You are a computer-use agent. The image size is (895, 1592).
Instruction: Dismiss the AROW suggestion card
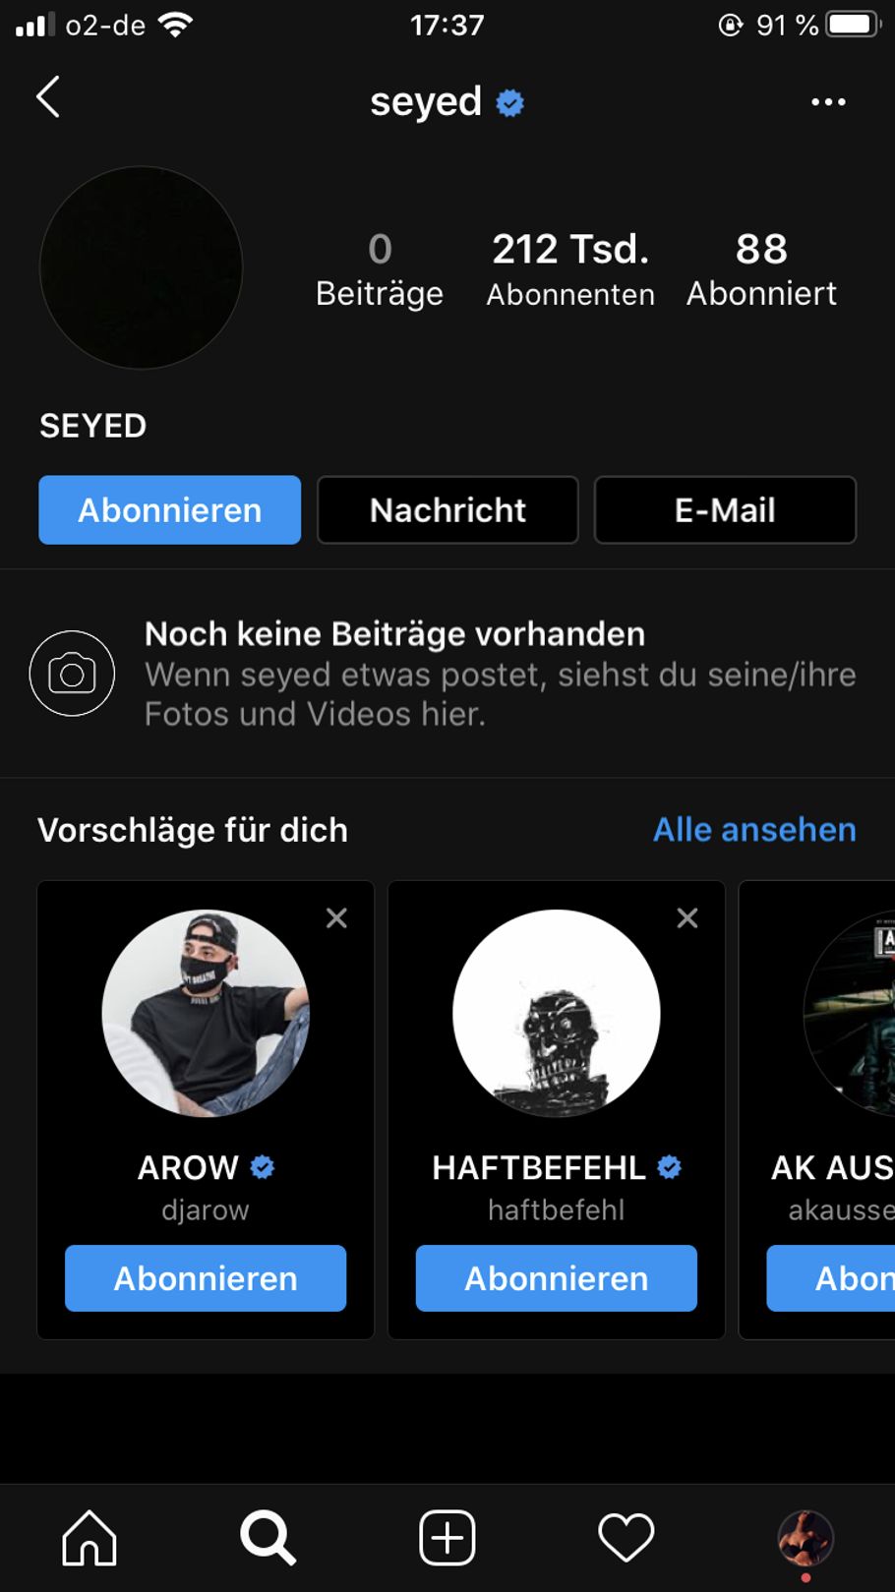[336, 917]
